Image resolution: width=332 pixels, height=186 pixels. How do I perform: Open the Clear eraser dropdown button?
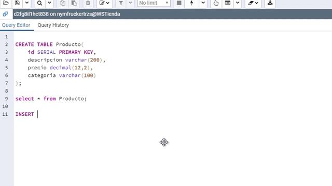pyautogui.click(x=253, y=3)
